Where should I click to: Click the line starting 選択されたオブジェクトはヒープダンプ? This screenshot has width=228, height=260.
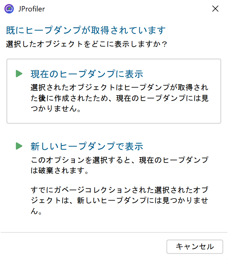tap(119, 87)
